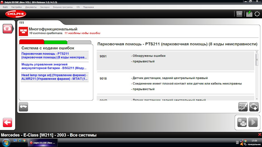
Task: Open the Подсказка menu
Action: [x=88, y=7]
